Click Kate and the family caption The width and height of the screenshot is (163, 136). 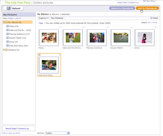click(71, 48)
